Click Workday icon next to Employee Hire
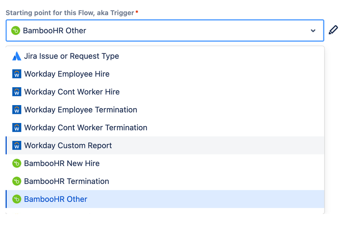 click(x=17, y=74)
